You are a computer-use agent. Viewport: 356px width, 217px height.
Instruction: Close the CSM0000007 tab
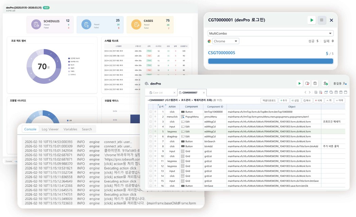(x=204, y=92)
